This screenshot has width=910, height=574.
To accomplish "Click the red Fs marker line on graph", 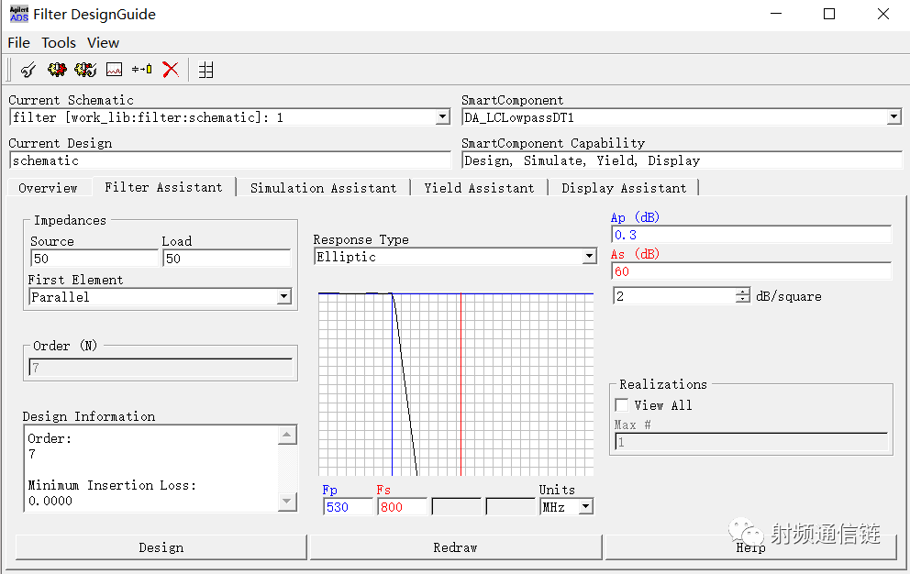I will tap(461, 385).
